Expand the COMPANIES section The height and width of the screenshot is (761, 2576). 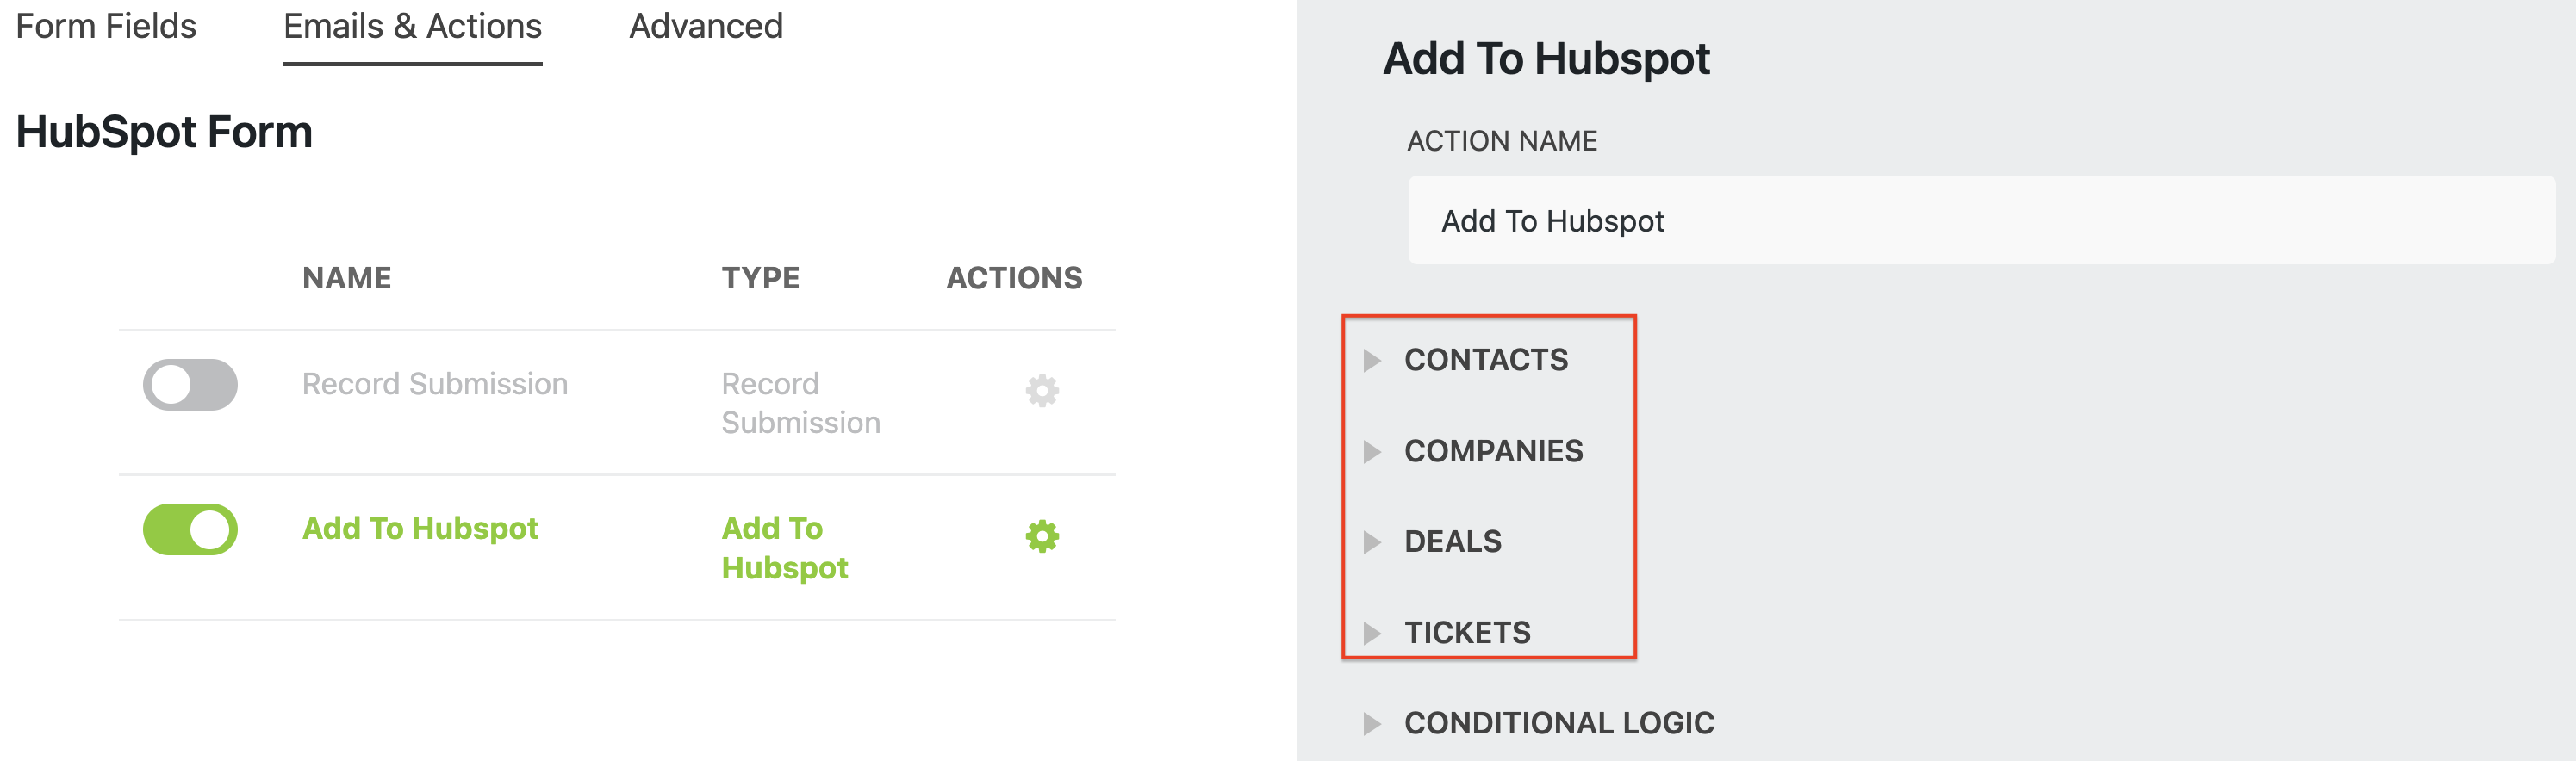click(x=1494, y=451)
